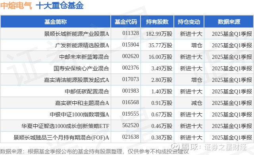Open fund 广发新能源精选股票A
The width and height of the screenshot is (254, 155).
[x=82, y=45]
